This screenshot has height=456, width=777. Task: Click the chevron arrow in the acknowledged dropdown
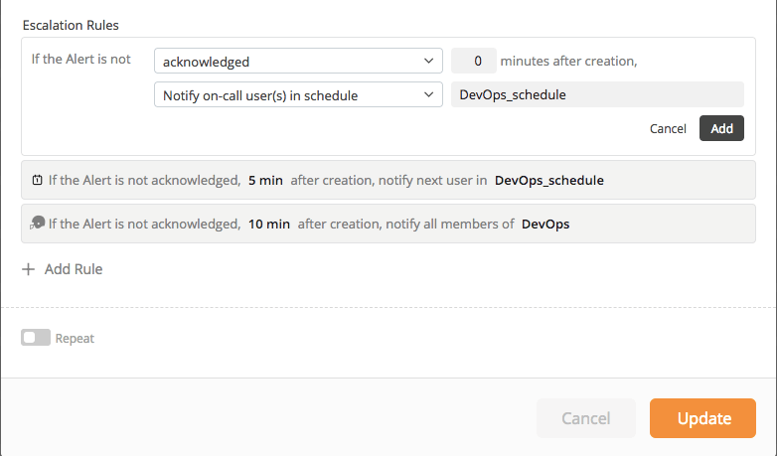428,61
